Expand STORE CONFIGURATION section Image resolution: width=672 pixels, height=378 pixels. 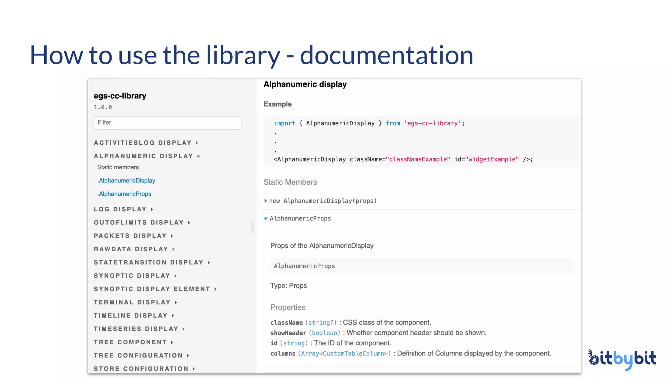(x=144, y=369)
